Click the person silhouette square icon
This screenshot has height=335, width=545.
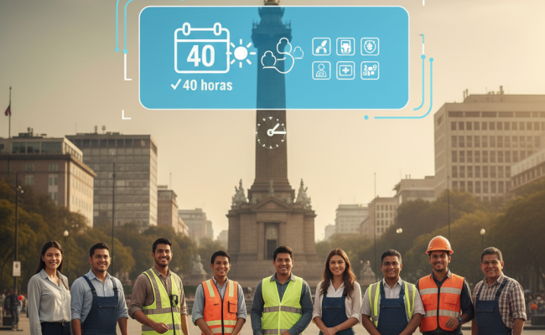tap(321, 70)
